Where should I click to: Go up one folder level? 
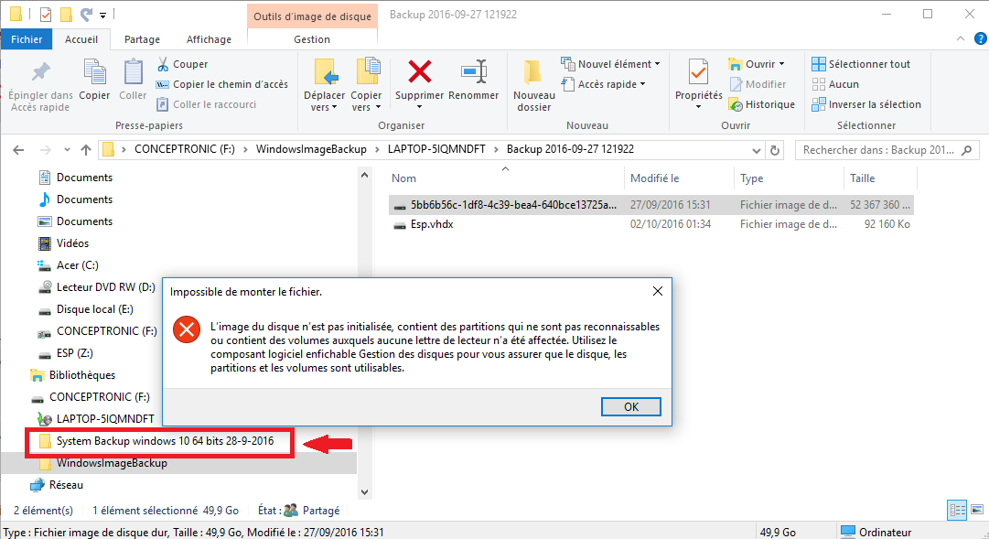86,150
